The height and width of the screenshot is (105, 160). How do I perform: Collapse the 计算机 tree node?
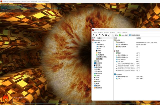pos(93,43)
